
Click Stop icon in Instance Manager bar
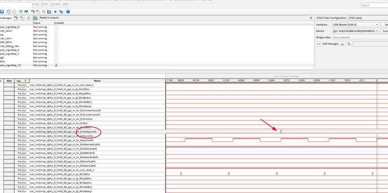(x=29, y=18)
